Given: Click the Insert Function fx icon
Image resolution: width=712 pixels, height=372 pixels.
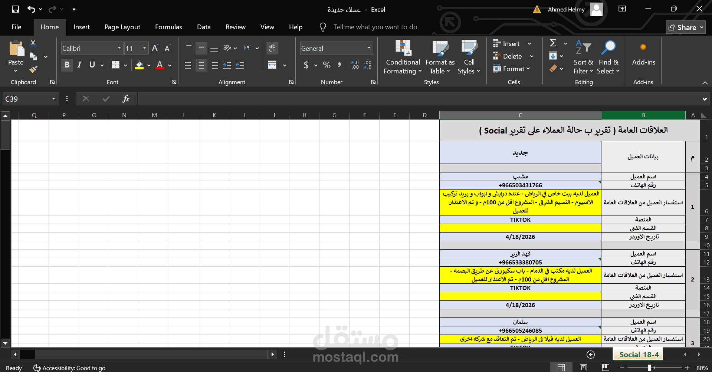Looking at the screenshot, I should click(126, 99).
